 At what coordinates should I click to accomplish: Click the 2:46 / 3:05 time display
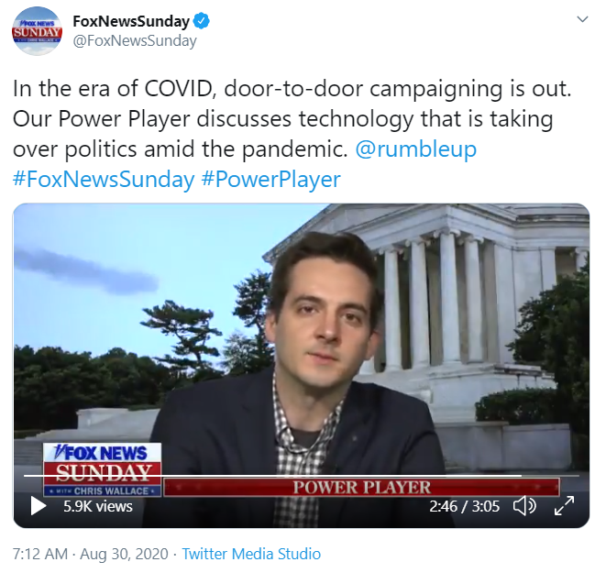pyautogui.click(x=464, y=506)
